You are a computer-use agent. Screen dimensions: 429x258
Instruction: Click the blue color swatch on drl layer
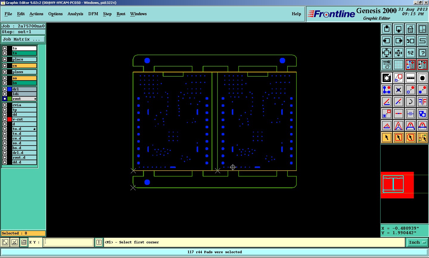tap(10, 89)
